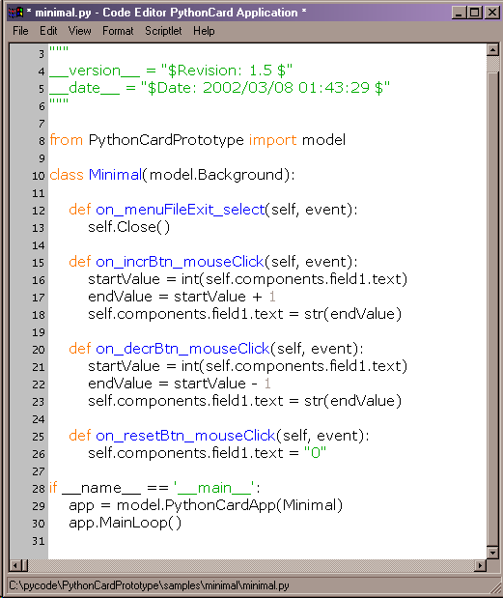This screenshot has width=503, height=598.
Task: Open the File menu
Action: tap(20, 31)
